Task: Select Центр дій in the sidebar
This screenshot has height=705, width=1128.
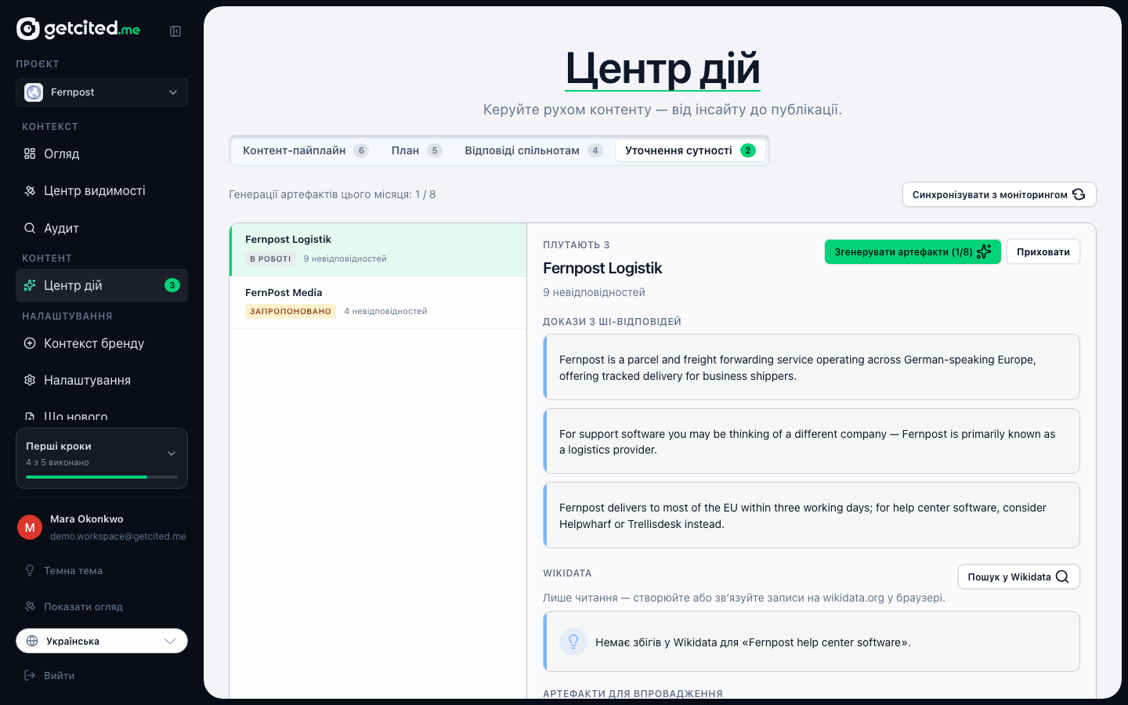Action: click(102, 285)
